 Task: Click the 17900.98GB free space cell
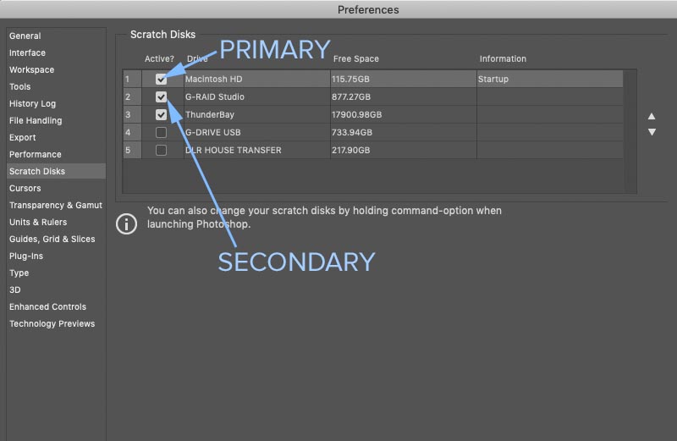point(404,114)
